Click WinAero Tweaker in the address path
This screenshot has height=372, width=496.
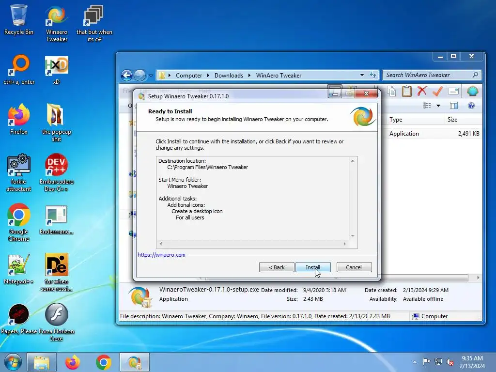[x=279, y=75]
